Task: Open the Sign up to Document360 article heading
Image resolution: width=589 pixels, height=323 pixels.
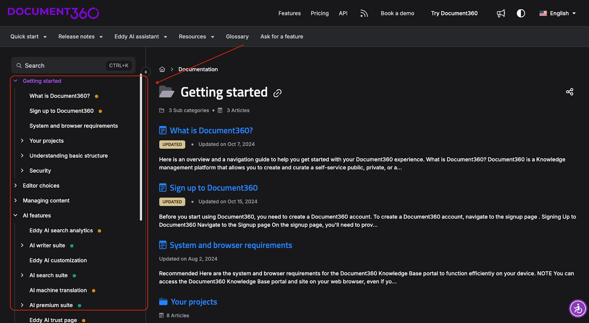Action: click(x=214, y=188)
